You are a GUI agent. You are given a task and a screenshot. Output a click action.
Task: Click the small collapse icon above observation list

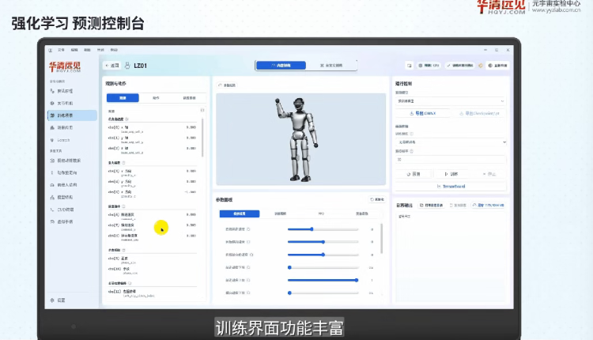click(202, 110)
